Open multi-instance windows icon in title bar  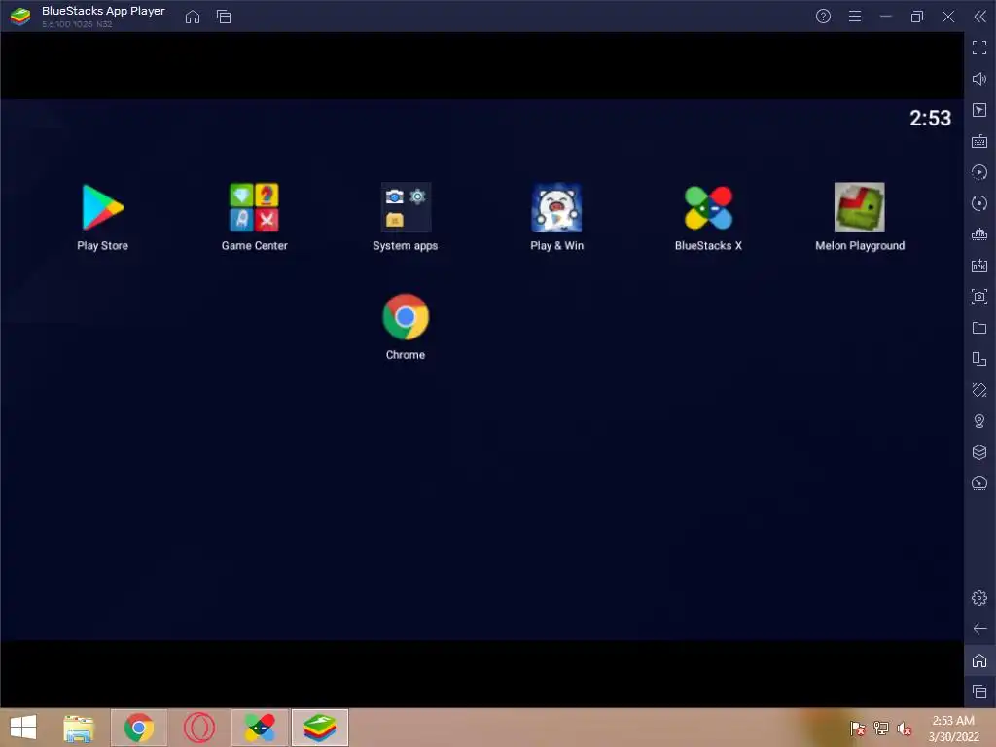224,17
